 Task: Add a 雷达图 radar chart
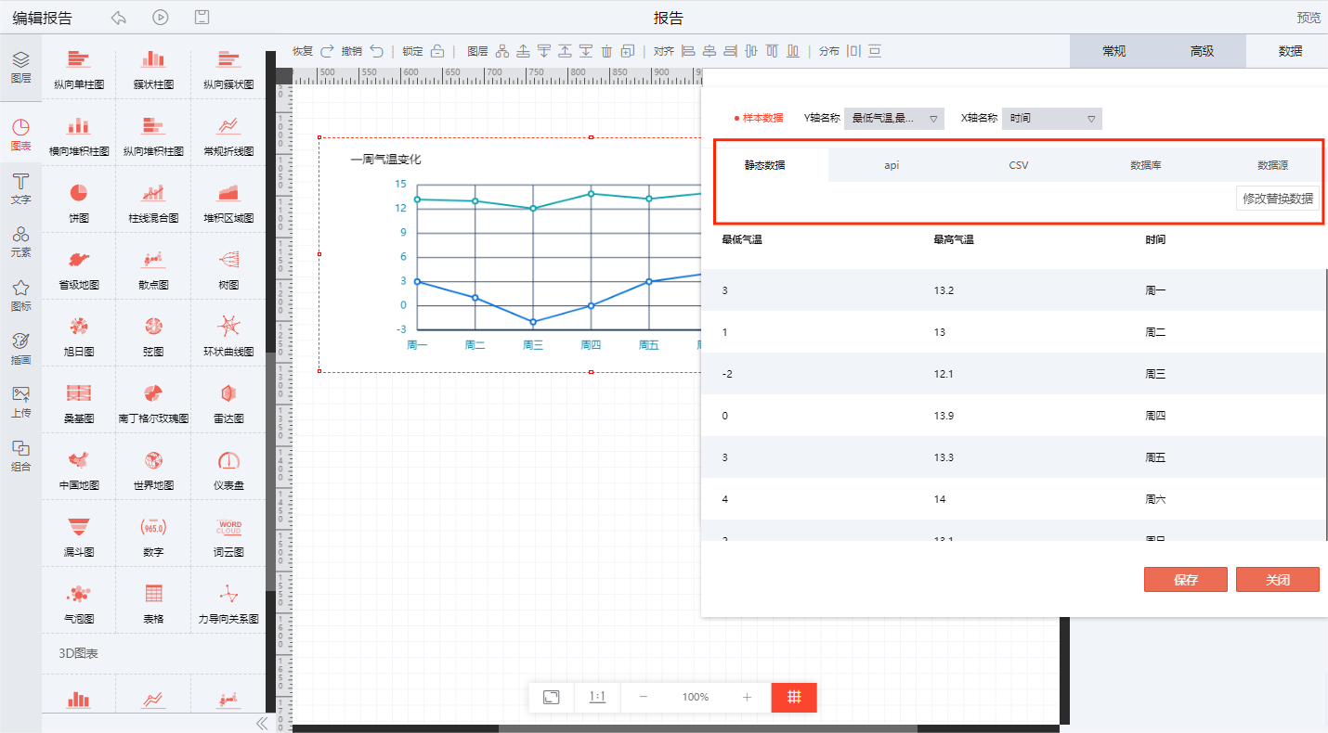(228, 393)
